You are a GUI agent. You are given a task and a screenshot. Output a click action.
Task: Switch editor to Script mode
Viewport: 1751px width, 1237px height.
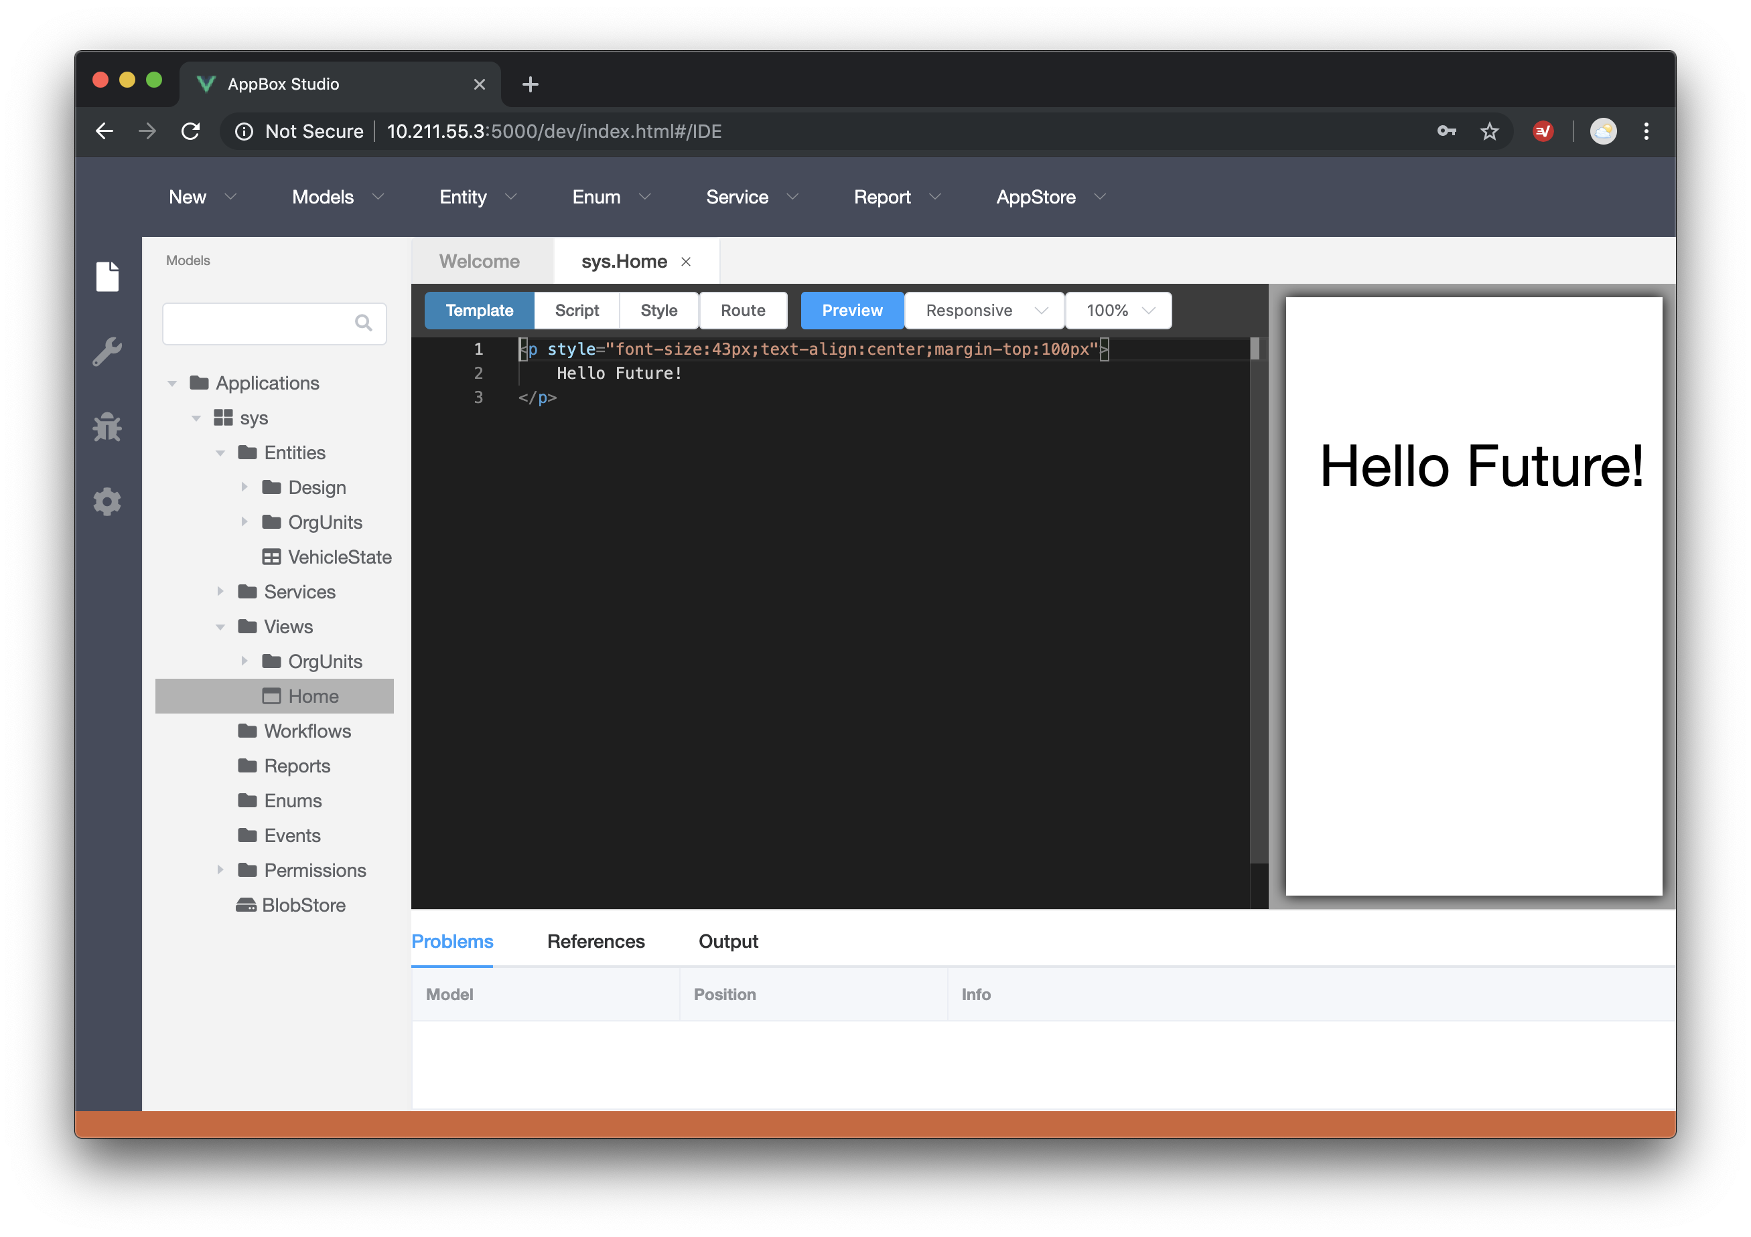[577, 310]
